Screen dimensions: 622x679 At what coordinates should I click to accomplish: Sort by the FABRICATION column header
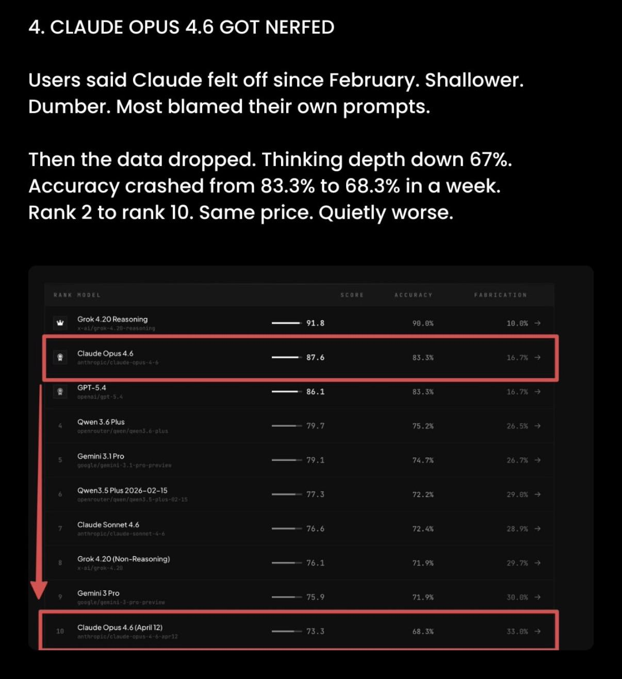click(x=500, y=295)
